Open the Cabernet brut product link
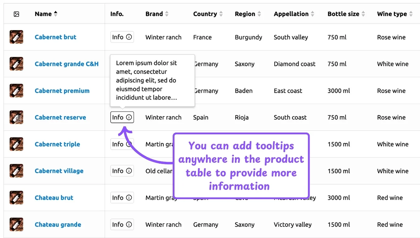 (55, 37)
